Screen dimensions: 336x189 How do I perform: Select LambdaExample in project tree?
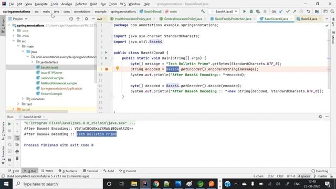pyautogui.click(x=52, y=78)
